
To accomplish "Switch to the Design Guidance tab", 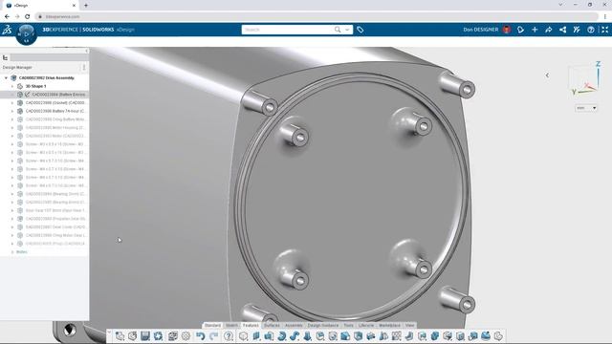I will [323, 325].
